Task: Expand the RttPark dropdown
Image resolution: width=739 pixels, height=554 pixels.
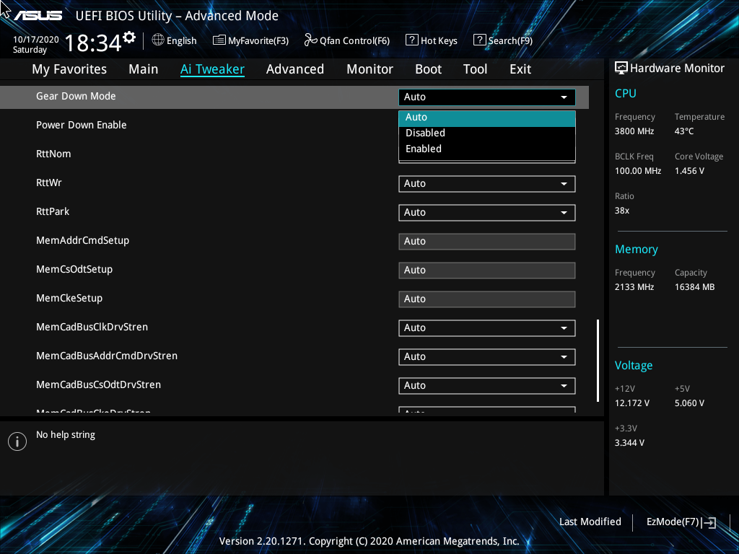Action: 487,213
